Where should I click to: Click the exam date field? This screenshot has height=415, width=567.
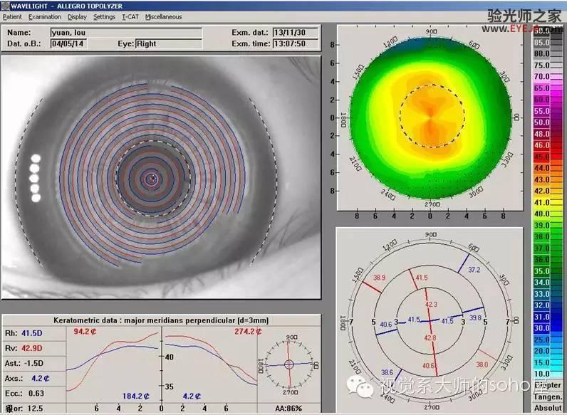[296, 33]
